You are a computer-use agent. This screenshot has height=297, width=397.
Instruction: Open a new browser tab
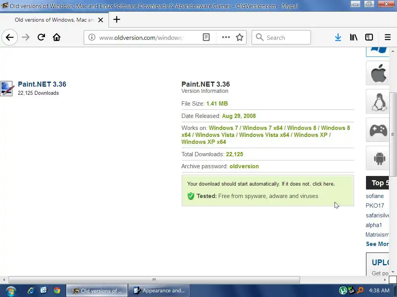116,19
